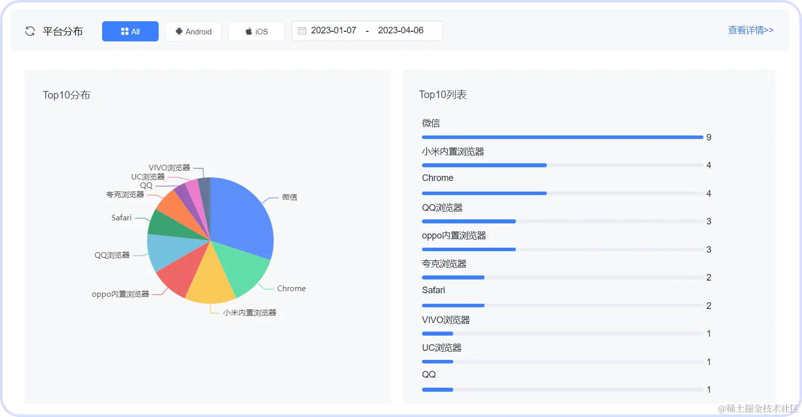Open the 查看详情>> link
This screenshot has height=417, width=802.
tap(750, 30)
